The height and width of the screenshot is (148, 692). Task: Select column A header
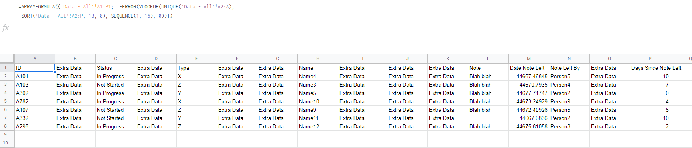pos(35,59)
